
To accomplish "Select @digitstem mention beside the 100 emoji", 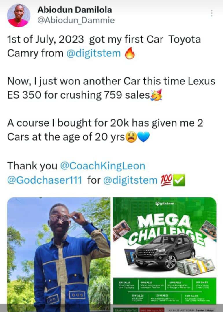I will (130, 180).
